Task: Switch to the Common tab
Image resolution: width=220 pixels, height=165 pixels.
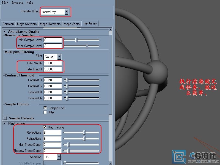Action: (8, 24)
